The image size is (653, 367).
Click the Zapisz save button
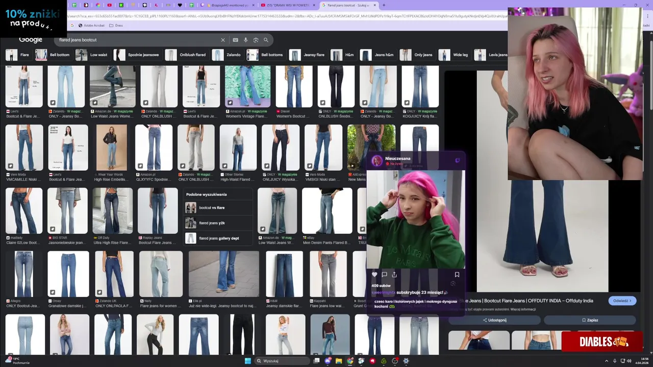click(590, 320)
